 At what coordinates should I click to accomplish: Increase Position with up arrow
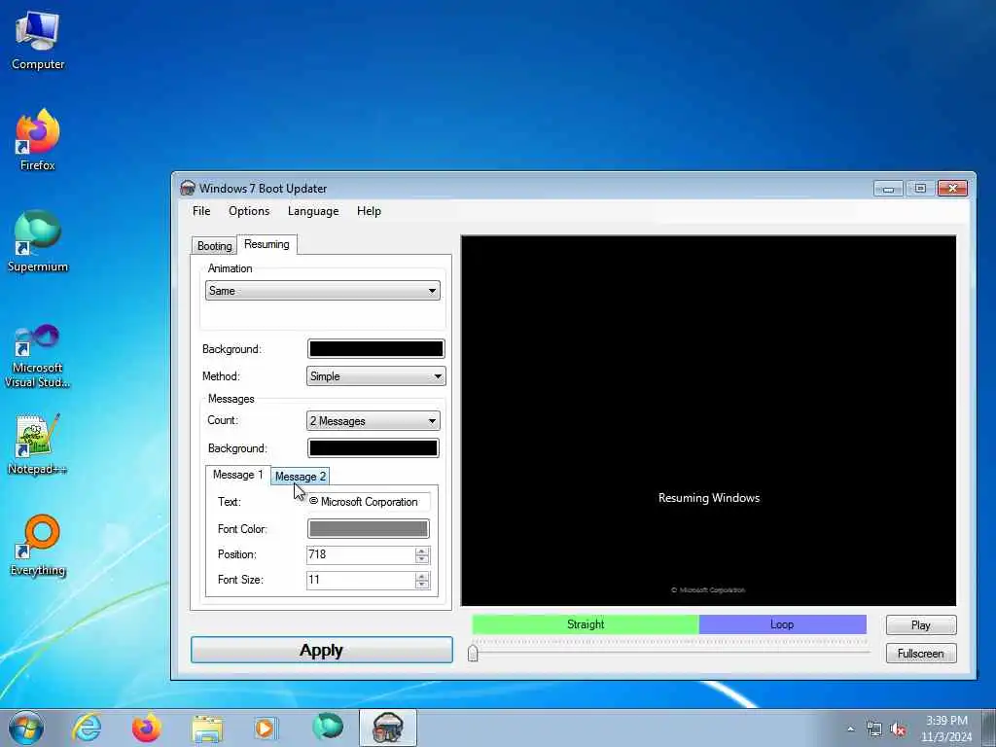[422, 551]
